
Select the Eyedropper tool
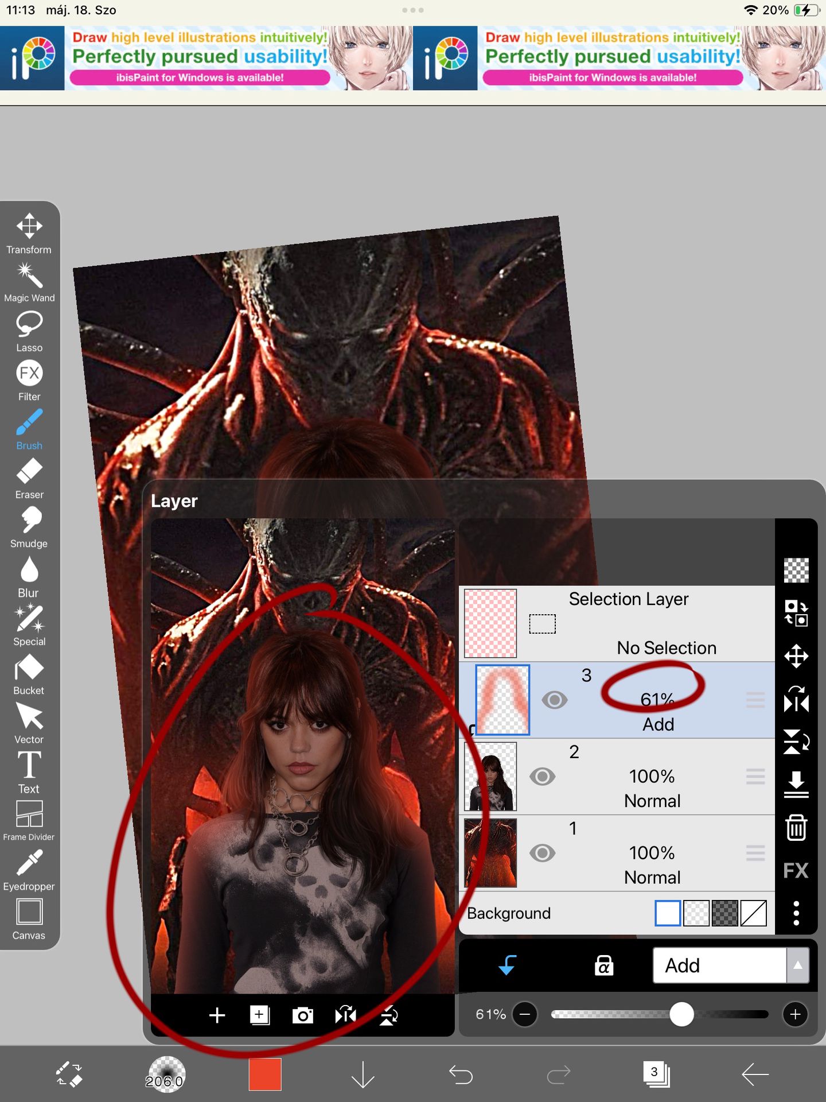[x=29, y=870]
